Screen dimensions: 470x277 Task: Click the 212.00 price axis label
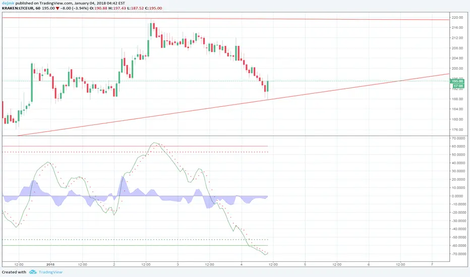pos(457,38)
